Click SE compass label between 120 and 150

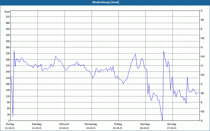pyautogui.click(x=202, y=93)
